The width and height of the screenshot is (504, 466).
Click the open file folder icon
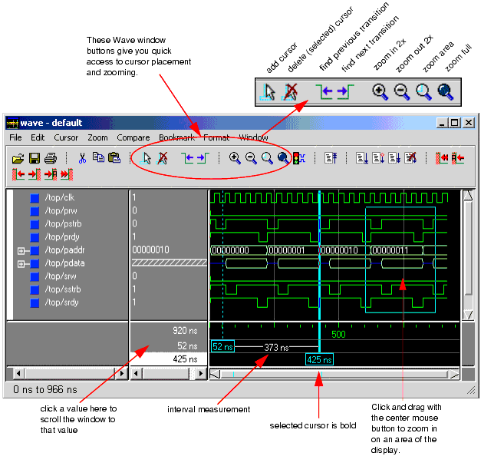(x=18, y=158)
